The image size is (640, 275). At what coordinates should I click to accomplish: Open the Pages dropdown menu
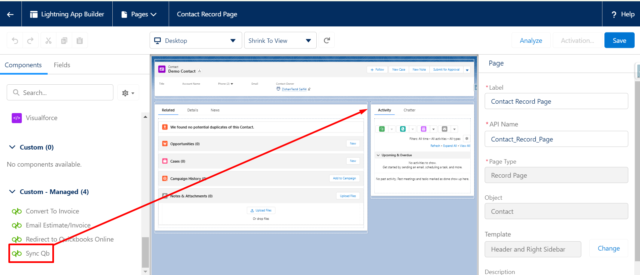click(x=139, y=14)
